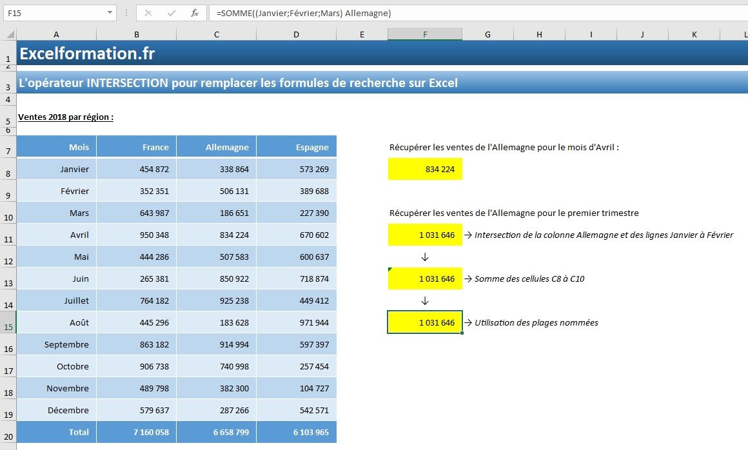748x450 pixels.
Task: Click into the formula bar text
Action: [x=477, y=13]
